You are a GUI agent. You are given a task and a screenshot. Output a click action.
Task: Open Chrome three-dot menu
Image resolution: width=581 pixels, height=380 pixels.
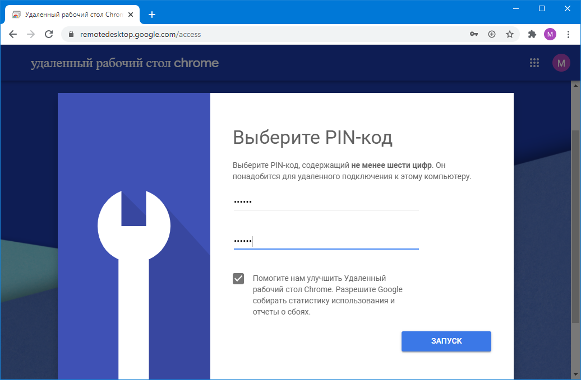coord(568,34)
